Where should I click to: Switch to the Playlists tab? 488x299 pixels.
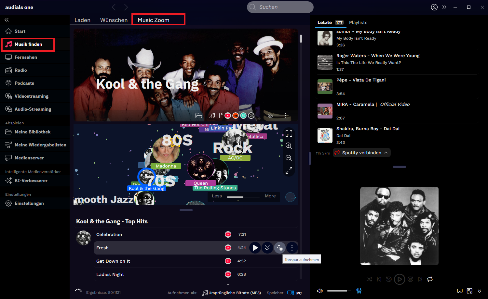pos(358,22)
